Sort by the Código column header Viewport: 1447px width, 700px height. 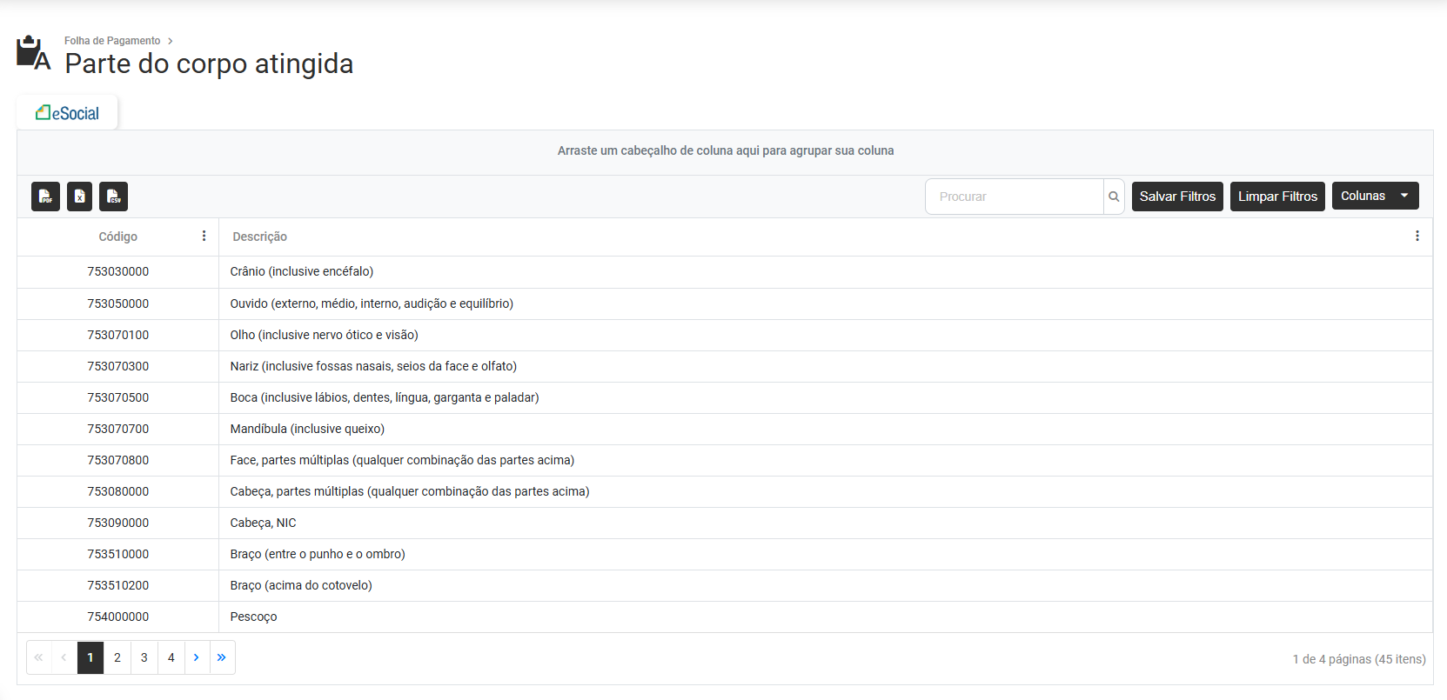coord(118,237)
